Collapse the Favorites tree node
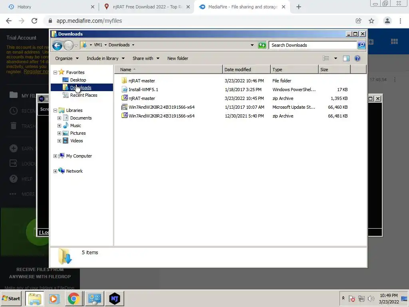This screenshot has width=409, height=307. (x=55, y=72)
